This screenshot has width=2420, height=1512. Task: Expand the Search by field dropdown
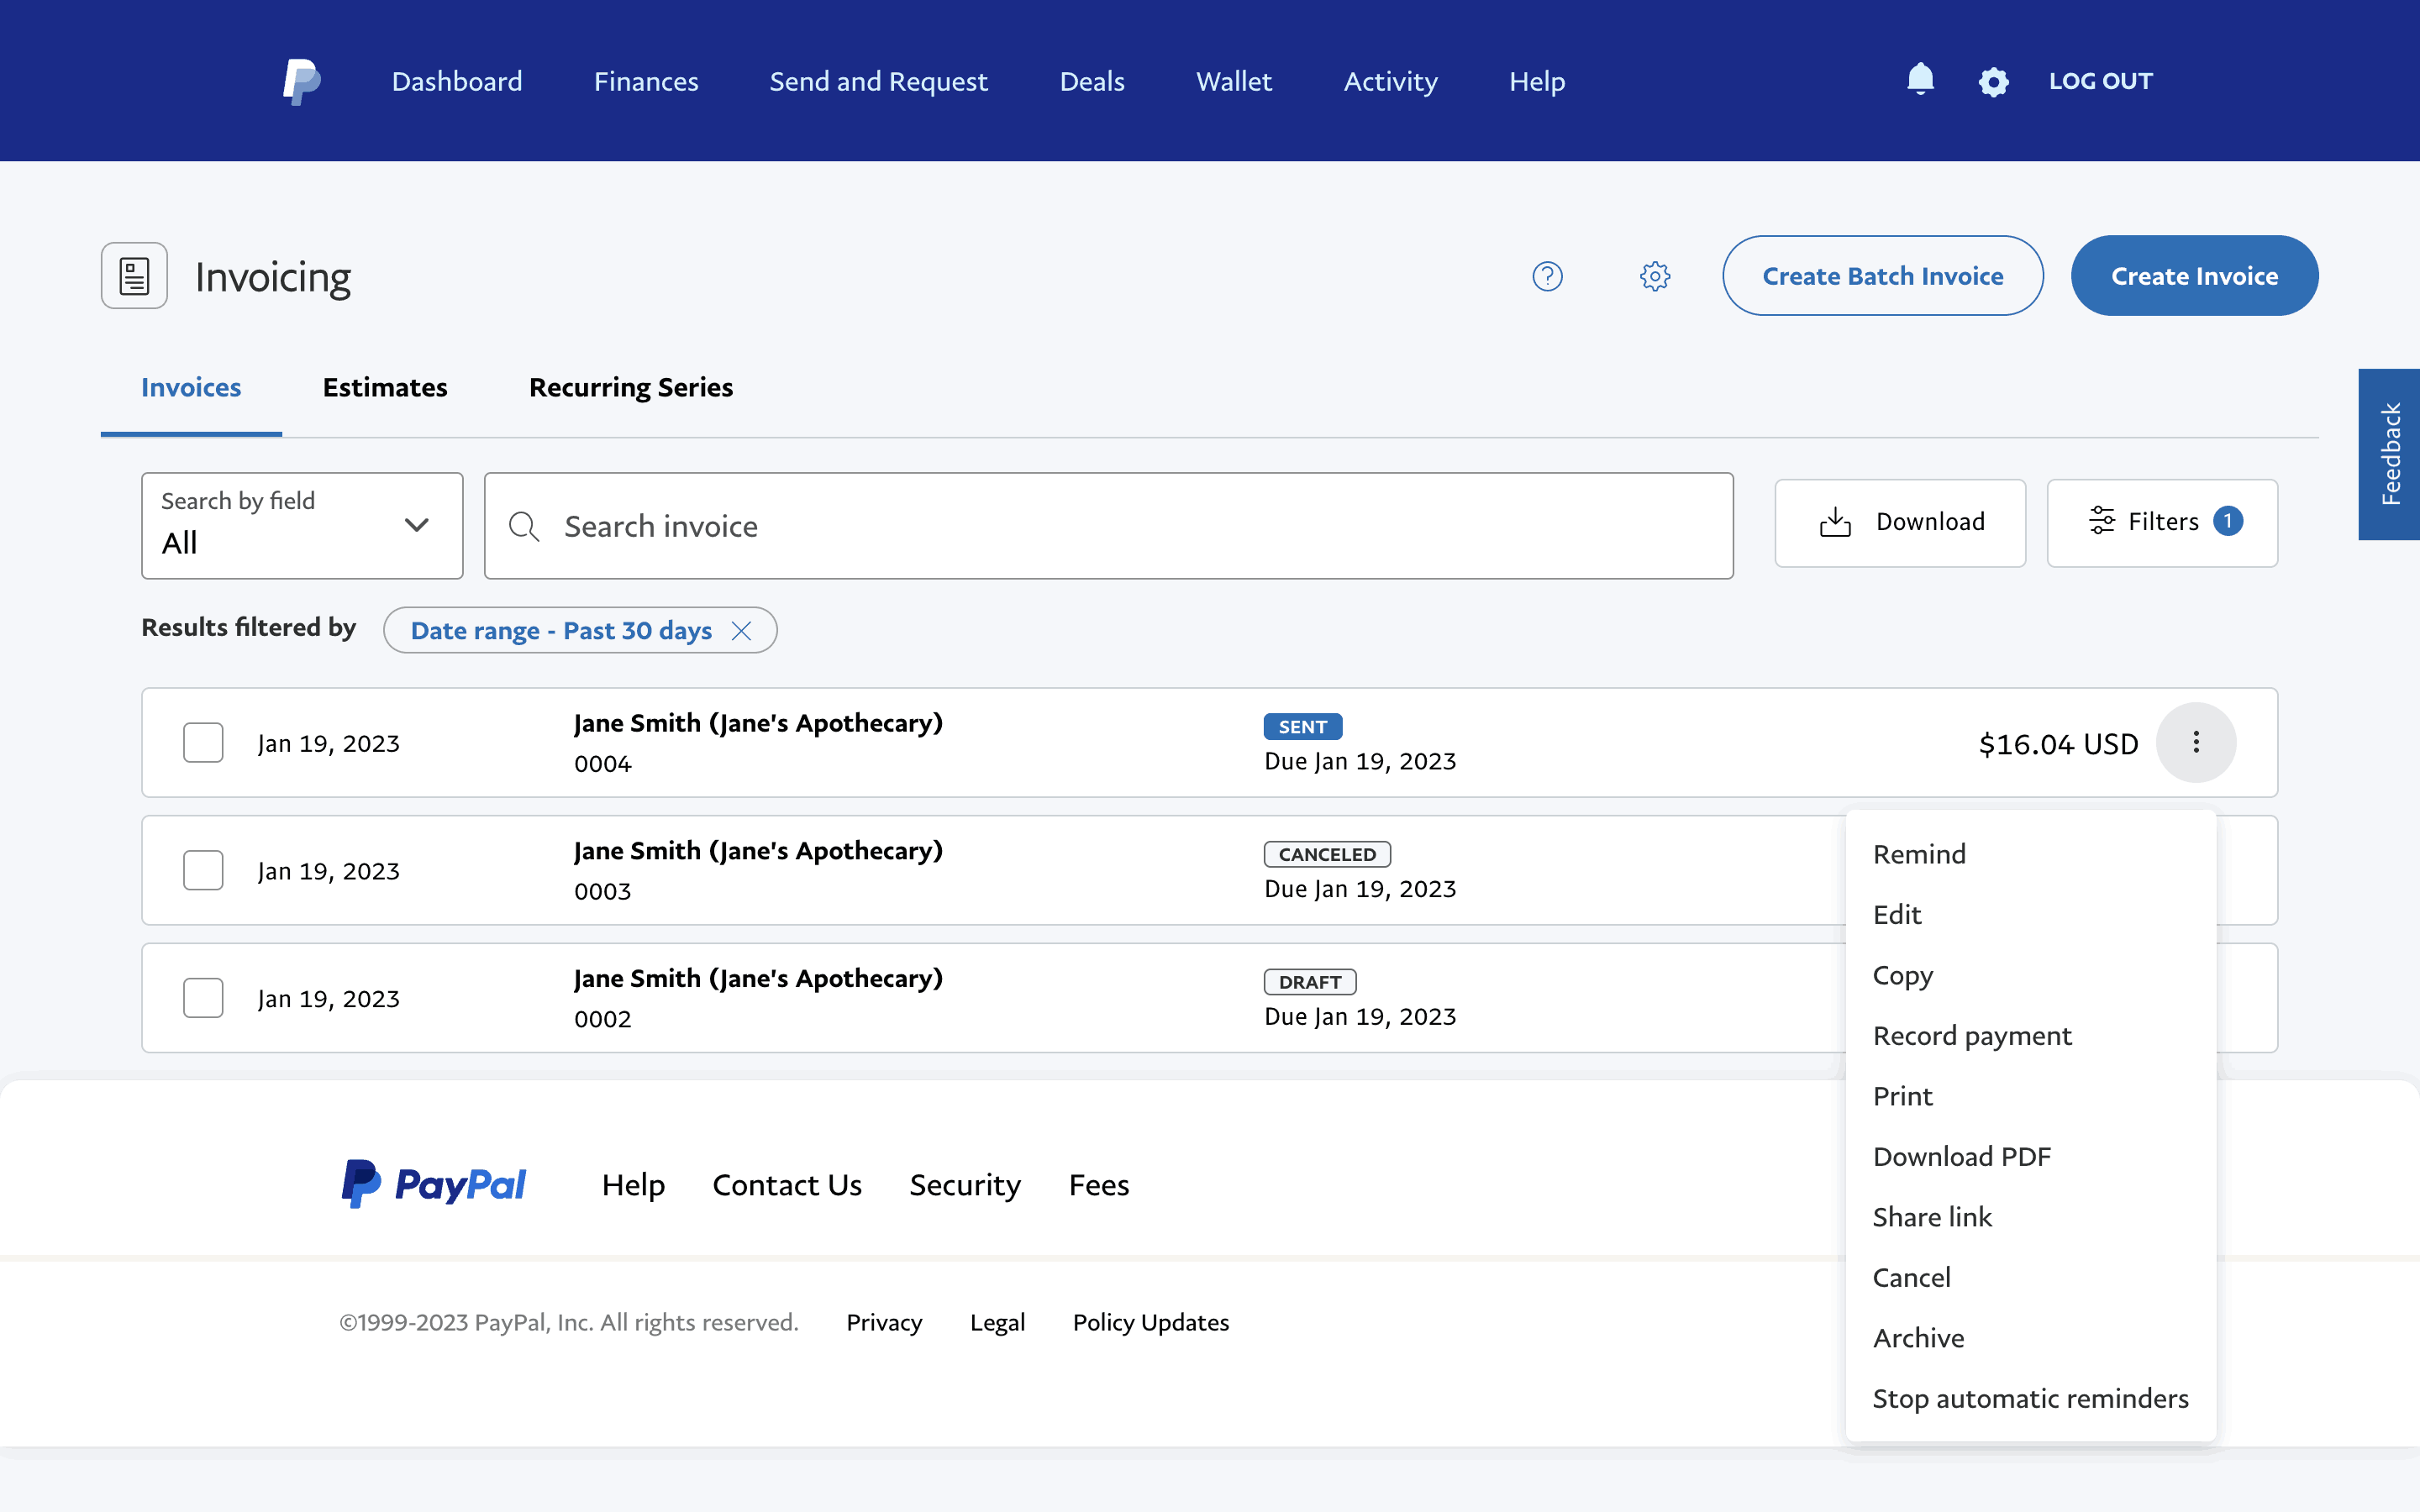point(302,525)
